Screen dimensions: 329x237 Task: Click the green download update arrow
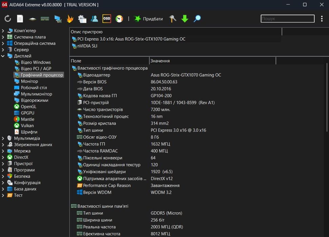tap(185, 19)
